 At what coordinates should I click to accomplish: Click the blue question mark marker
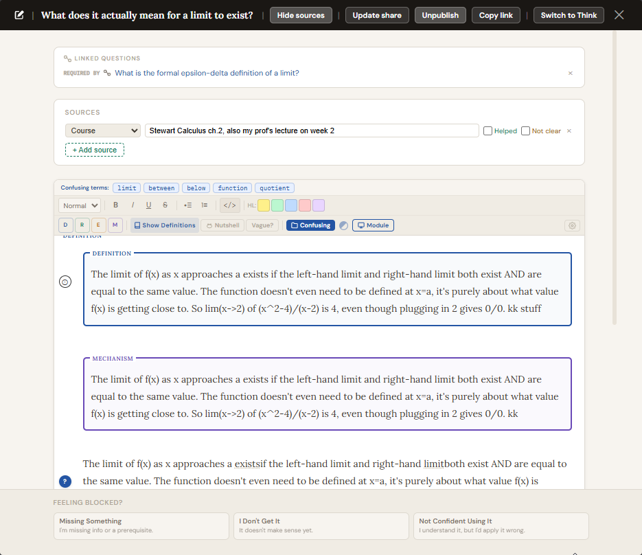click(65, 482)
